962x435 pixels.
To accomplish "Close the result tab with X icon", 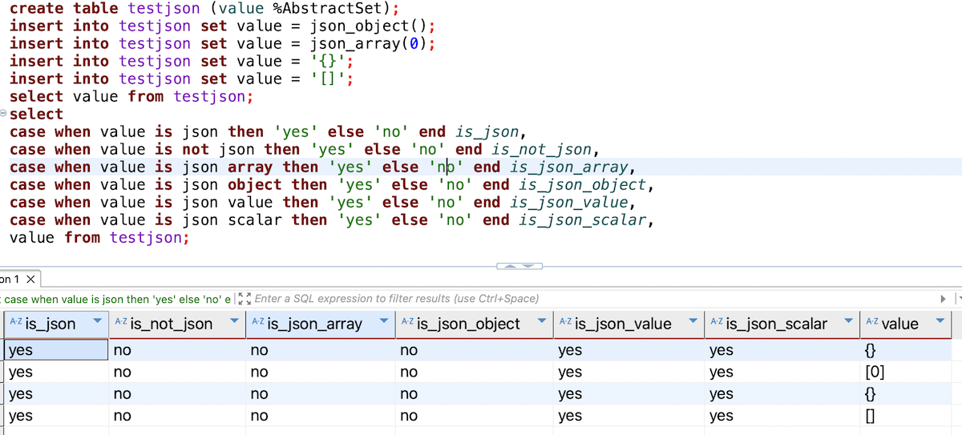I will [x=30, y=280].
